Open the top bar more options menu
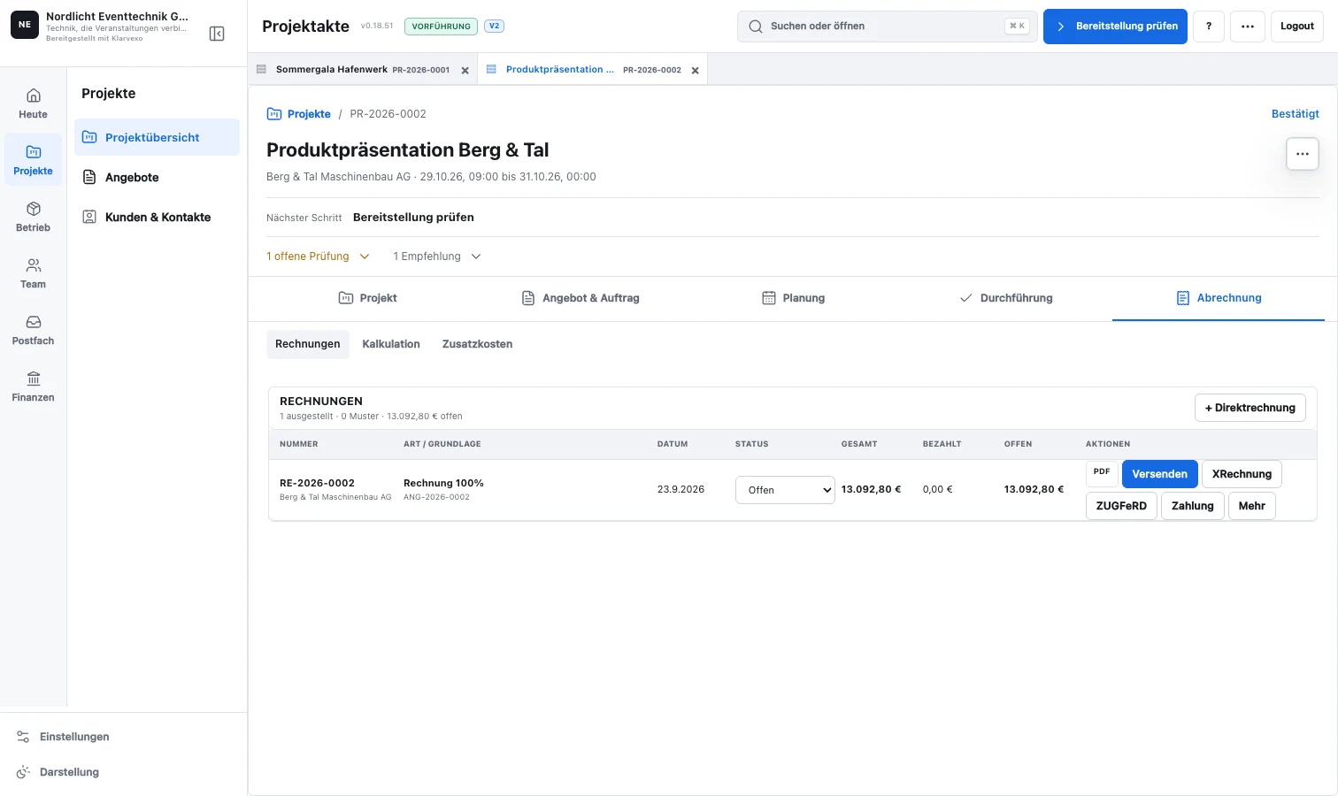The height and width of the screenshot is (796, 1338). pos(1248,27)
